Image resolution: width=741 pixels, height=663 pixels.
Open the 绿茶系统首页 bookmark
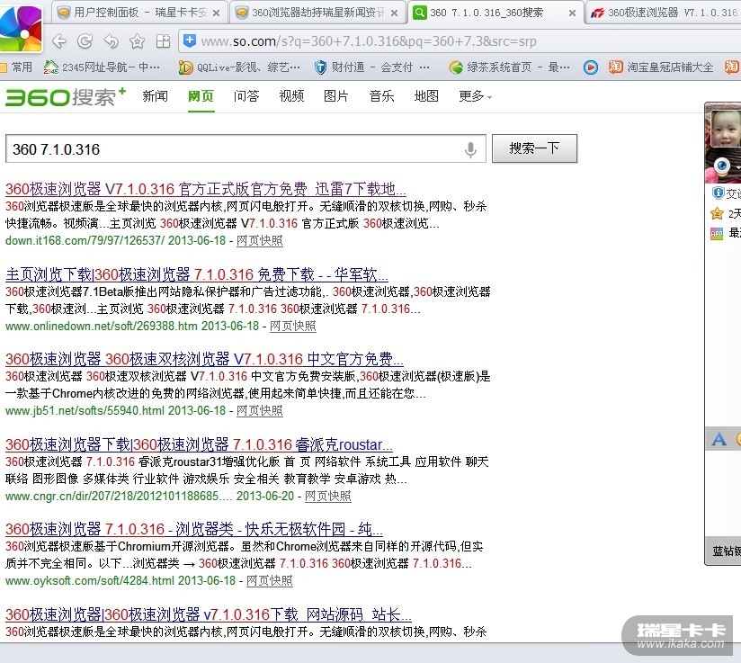509,67
